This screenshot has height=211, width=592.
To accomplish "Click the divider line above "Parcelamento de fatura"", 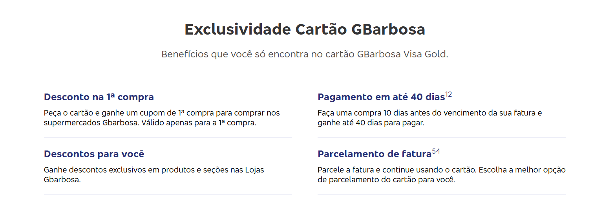I will coord(442,138).
